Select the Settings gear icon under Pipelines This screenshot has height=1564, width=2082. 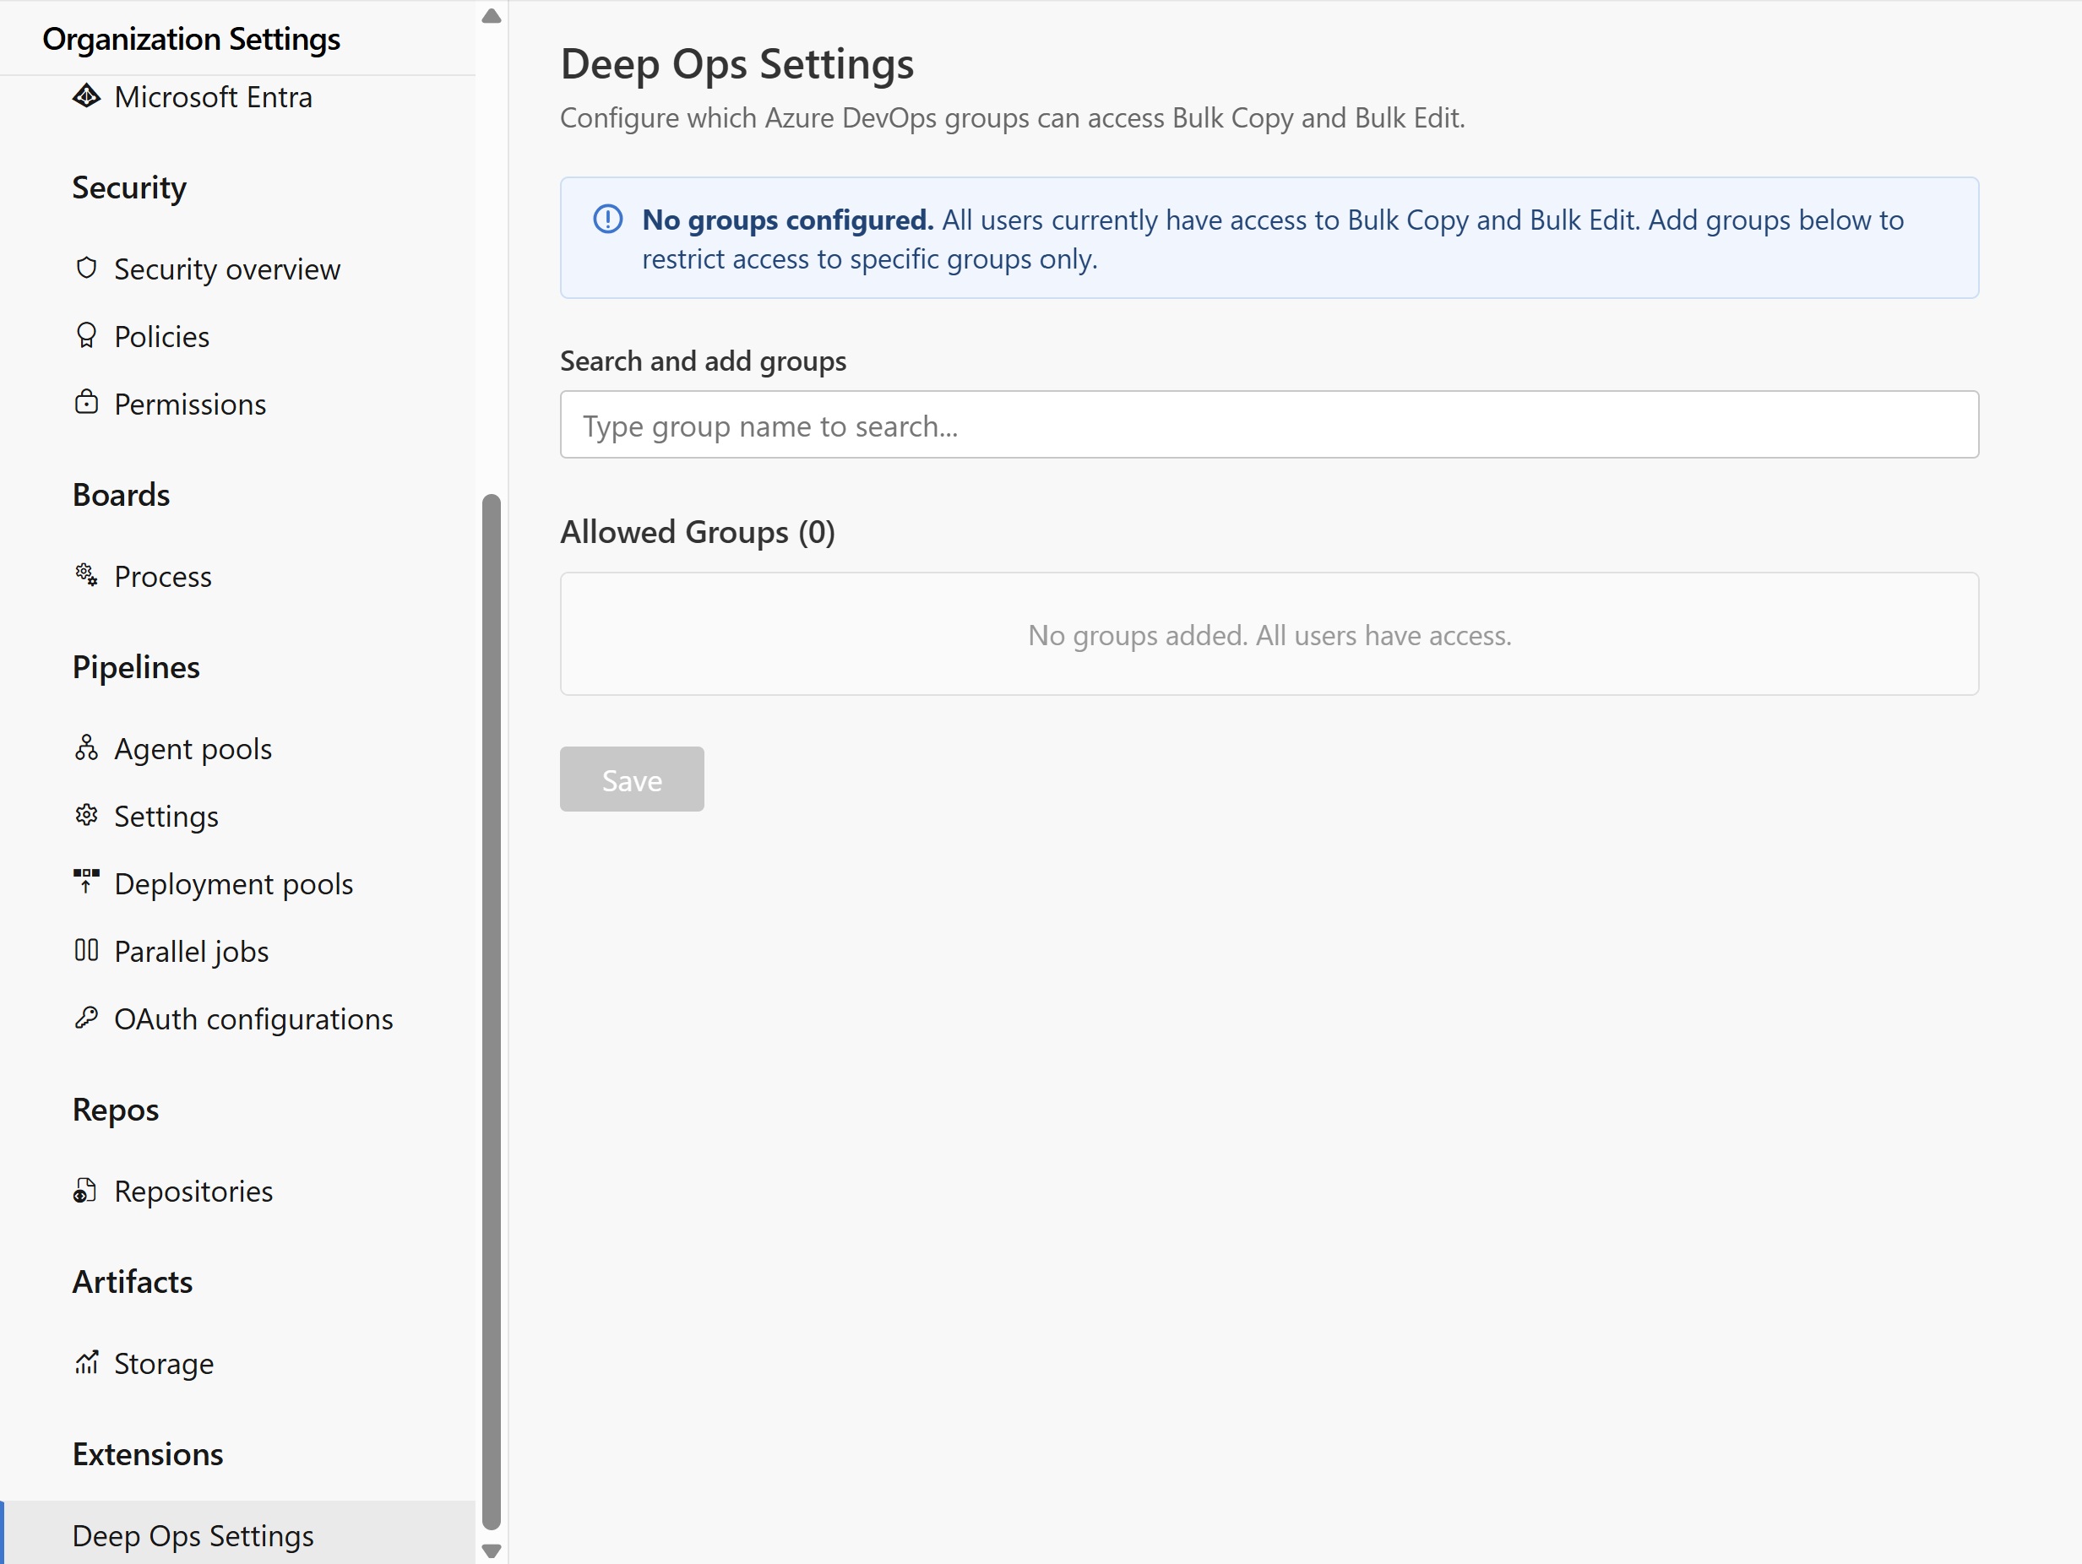coord(87,815)
